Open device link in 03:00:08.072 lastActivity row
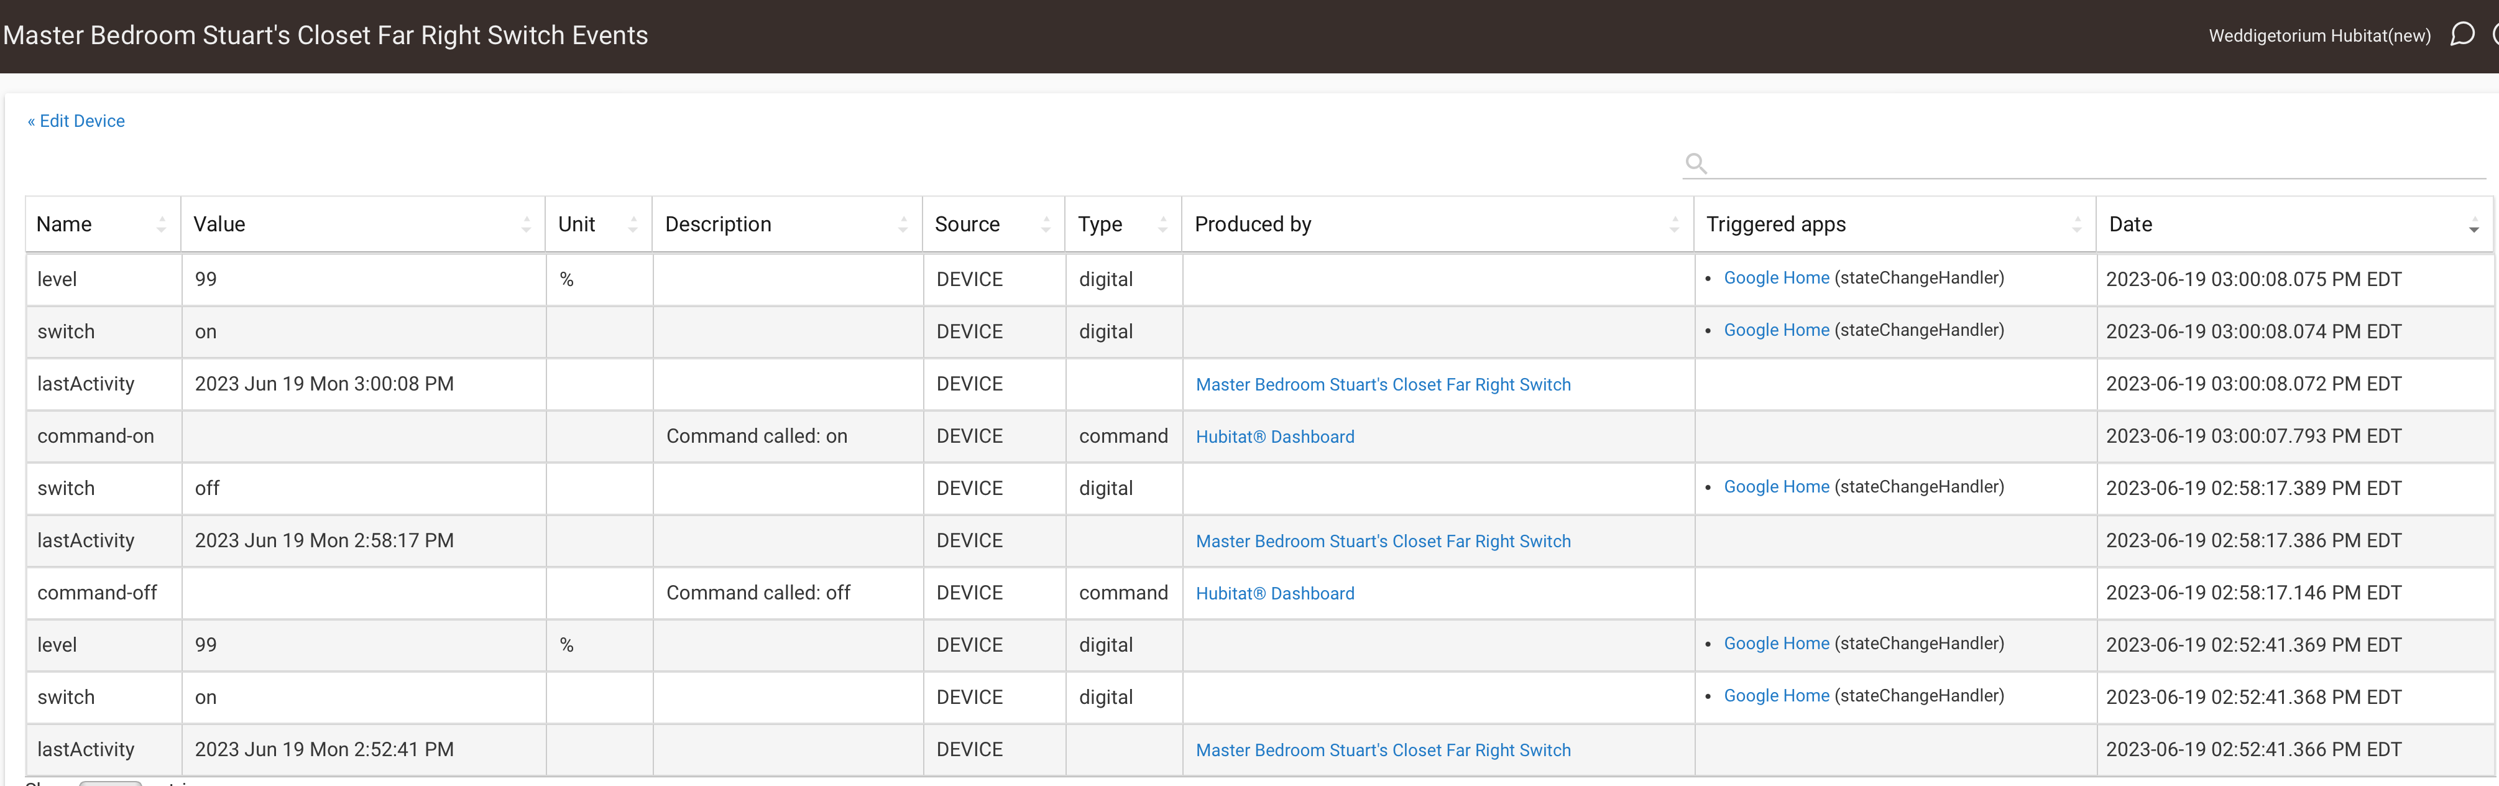The height and width of the screenshot is (786, 2499). pos(1383,384)
